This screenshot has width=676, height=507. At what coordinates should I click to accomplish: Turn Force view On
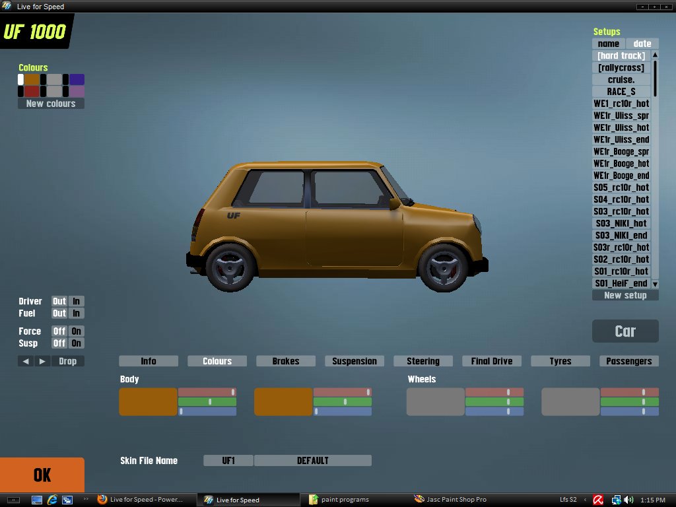point(77,331)
